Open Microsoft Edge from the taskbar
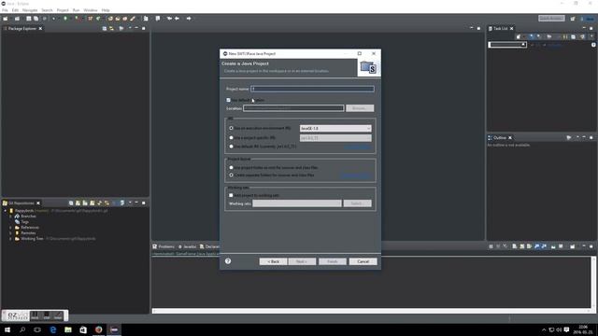598x336 pixels. (53, 329)
